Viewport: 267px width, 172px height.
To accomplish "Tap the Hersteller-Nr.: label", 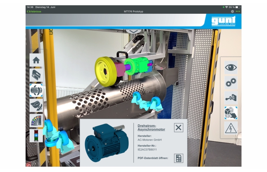I will point(147,146).
